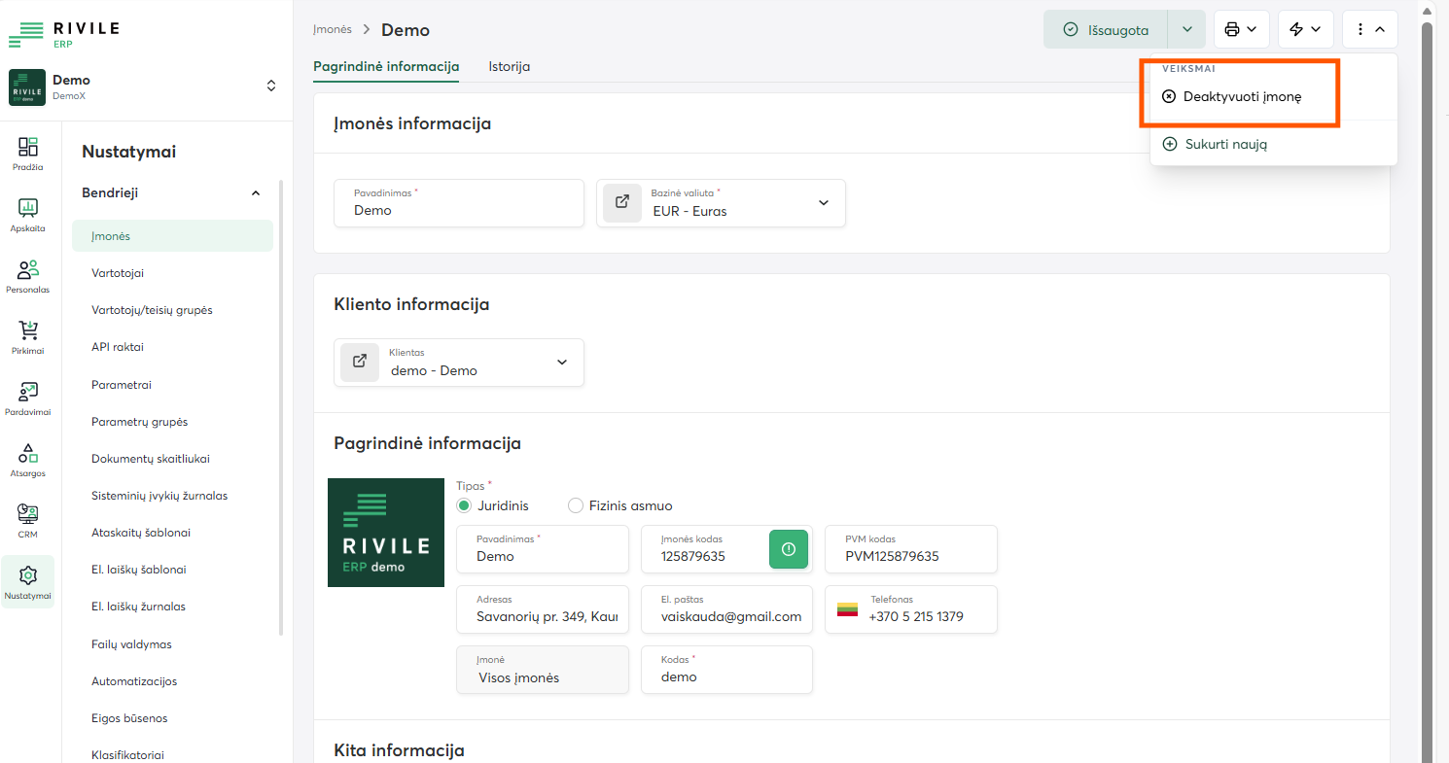Click the green icon beside Įmonės kodas
This screenshot has width=1449, height=763.
coord(789,549)
